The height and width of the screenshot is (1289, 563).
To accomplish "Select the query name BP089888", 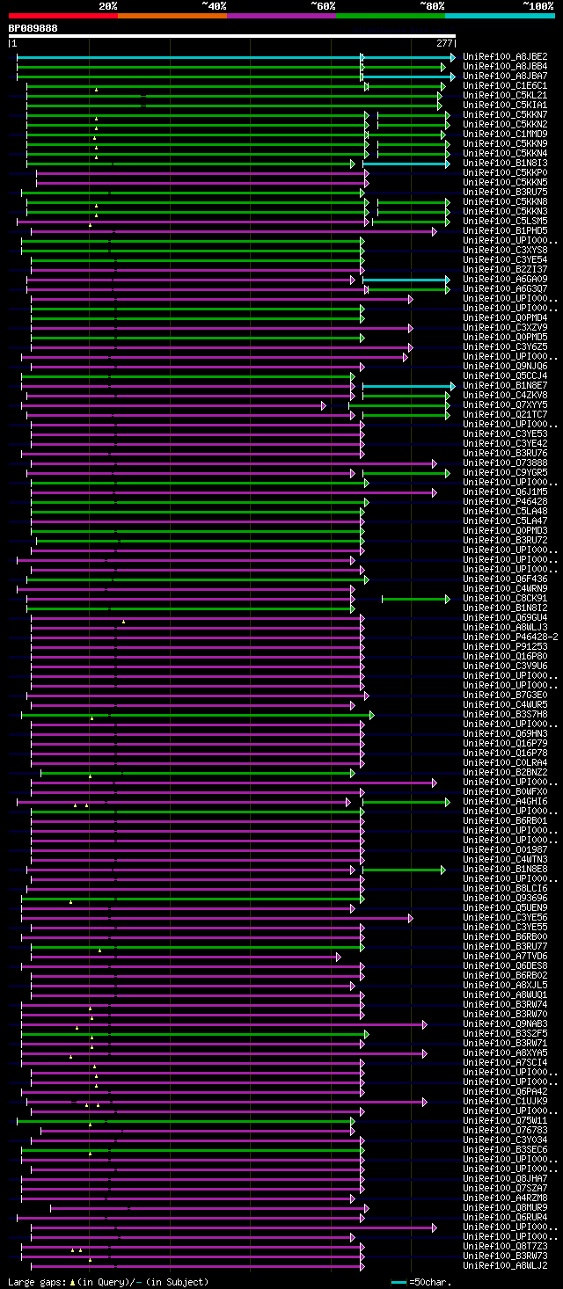I will (33, 28).
